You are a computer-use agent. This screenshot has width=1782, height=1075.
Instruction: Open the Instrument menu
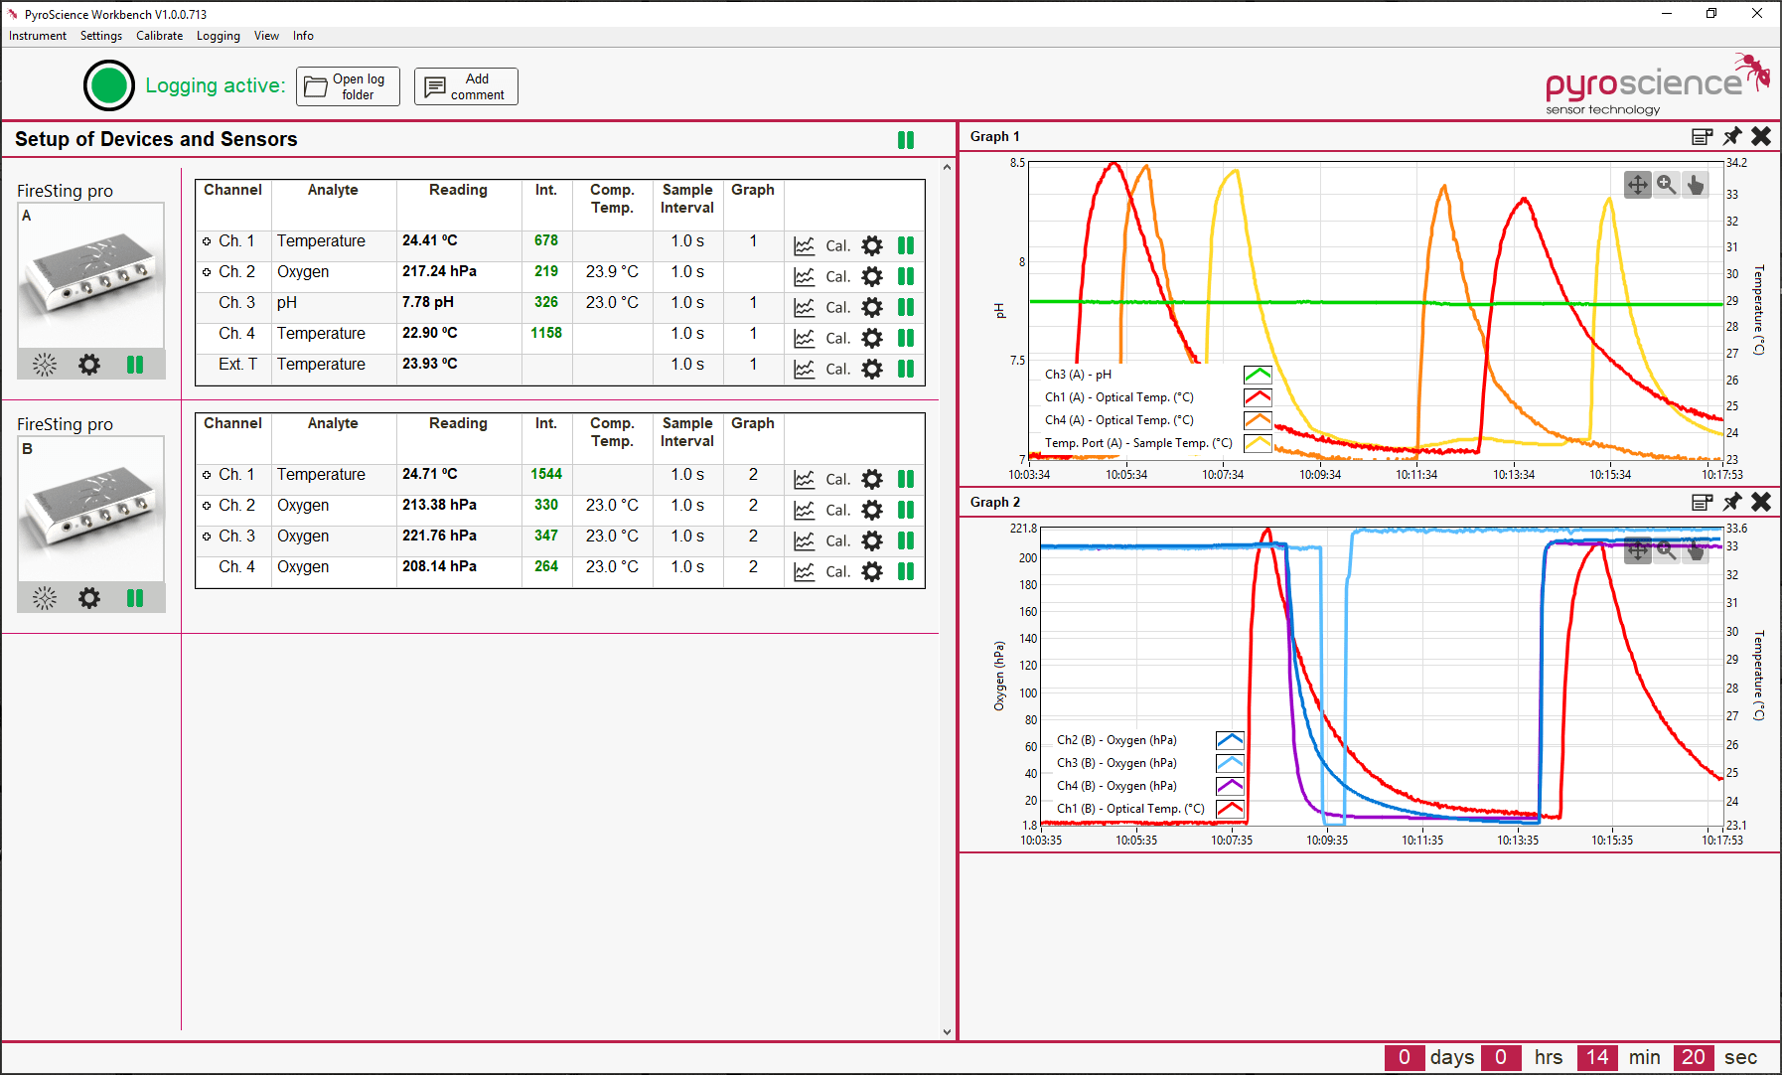[x=38, y=36]
